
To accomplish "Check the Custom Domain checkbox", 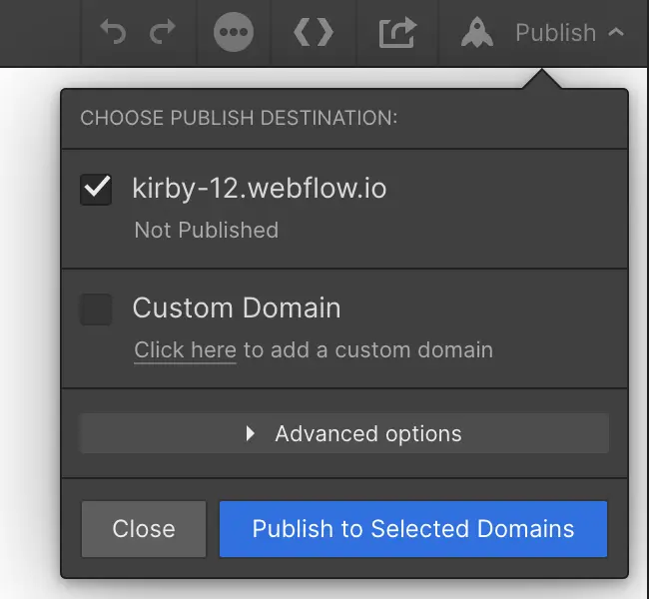I will click(x=96, y=309).
